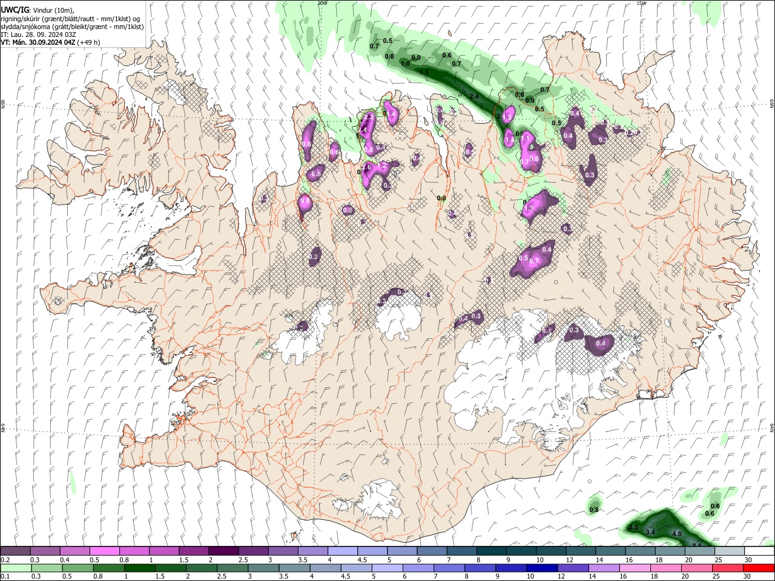Viewport: 775px width, 581px height.
Task: Pick the darkest purple swatch above snow scale 2
Action: 223,551
